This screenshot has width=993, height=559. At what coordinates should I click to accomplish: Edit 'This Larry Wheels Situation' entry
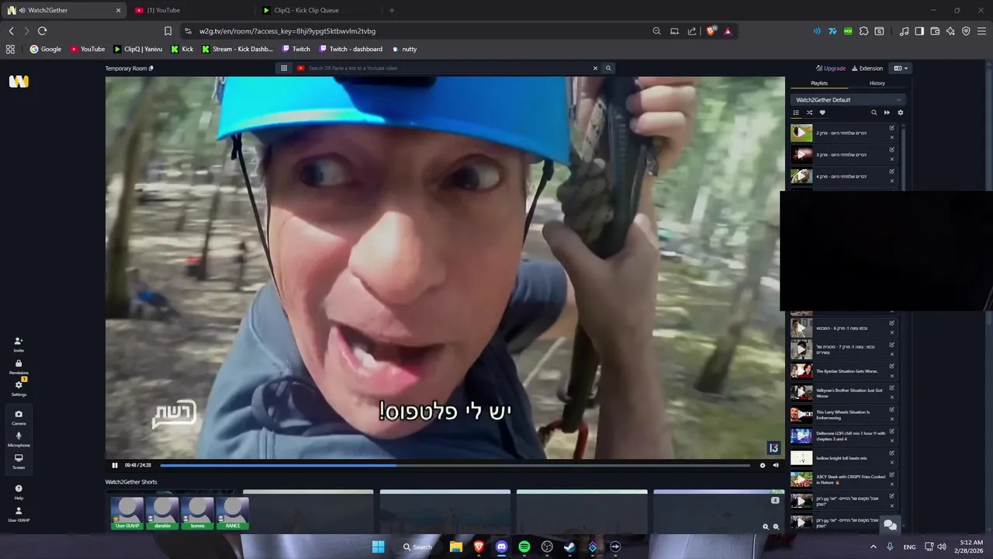tap(891, 410)
